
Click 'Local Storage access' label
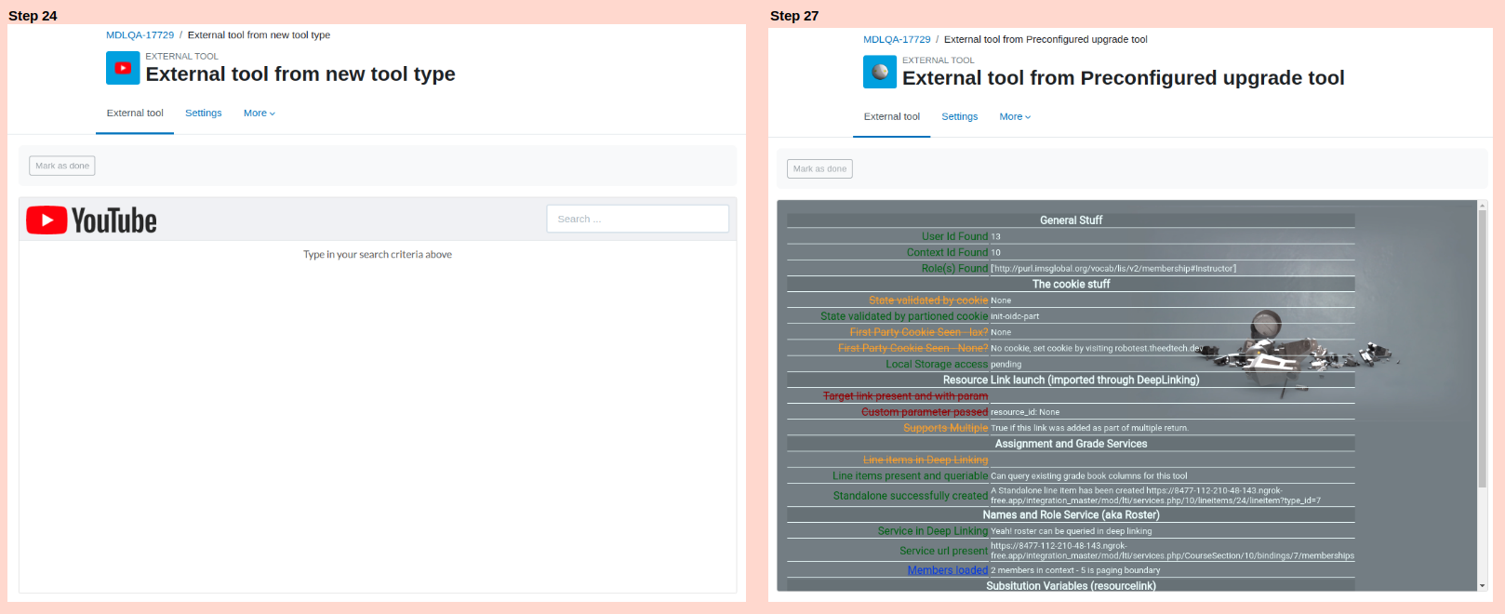point(937,364)
